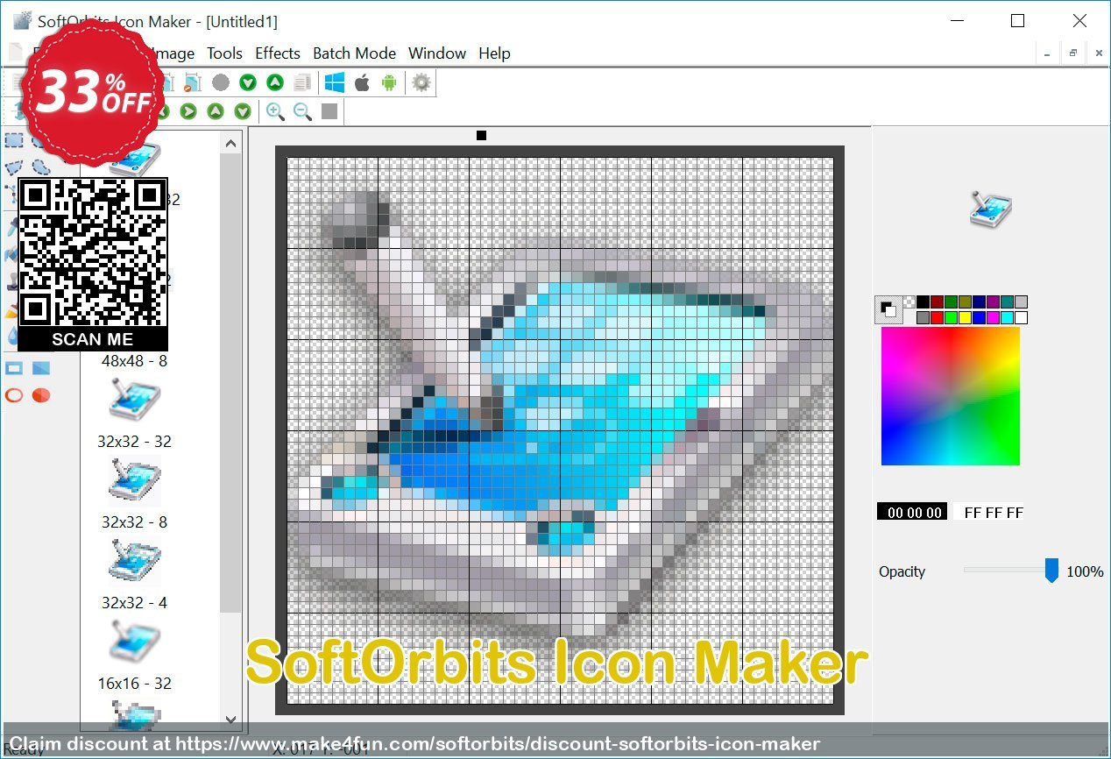
Task: Choose the dark gray color swatch
Action: pos(923,317)
